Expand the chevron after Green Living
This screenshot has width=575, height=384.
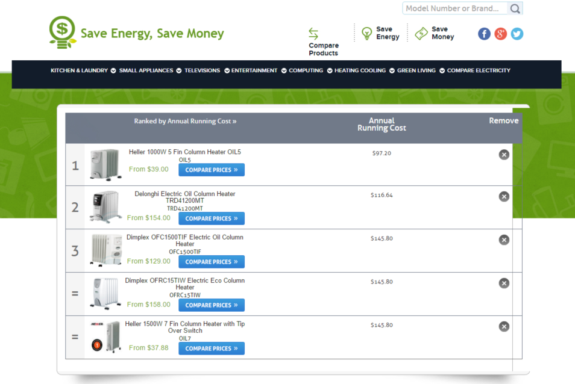pyautogui.click(x=442, y=70)
